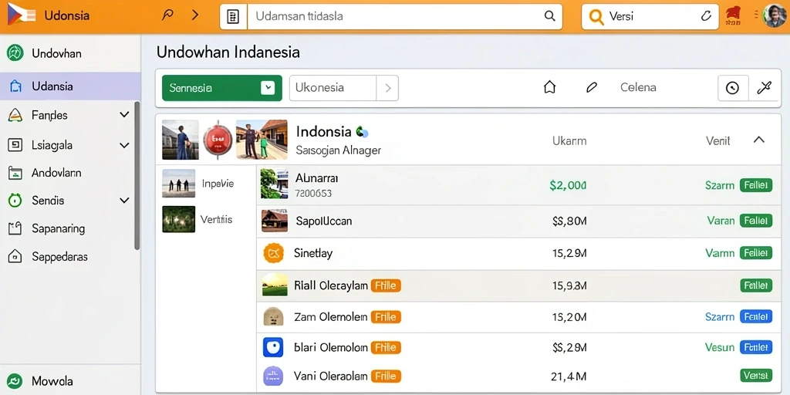790x395 pixels.
Task: Expand the Fandes sidebar section
Action: coord(124,115)
